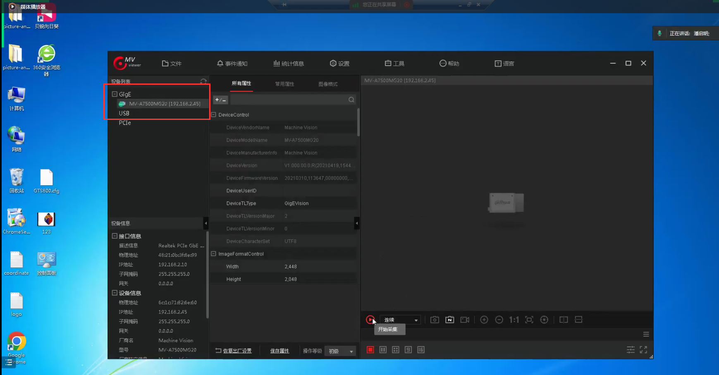Collapse the property panel with the right arrow handle
The image size is (719, 375).
[x=357, y=223]
